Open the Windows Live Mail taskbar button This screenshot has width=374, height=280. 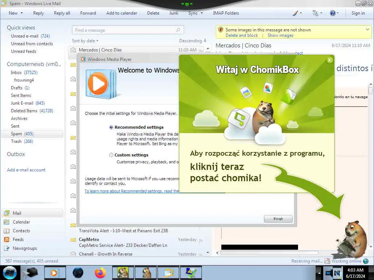click(168, 273)
